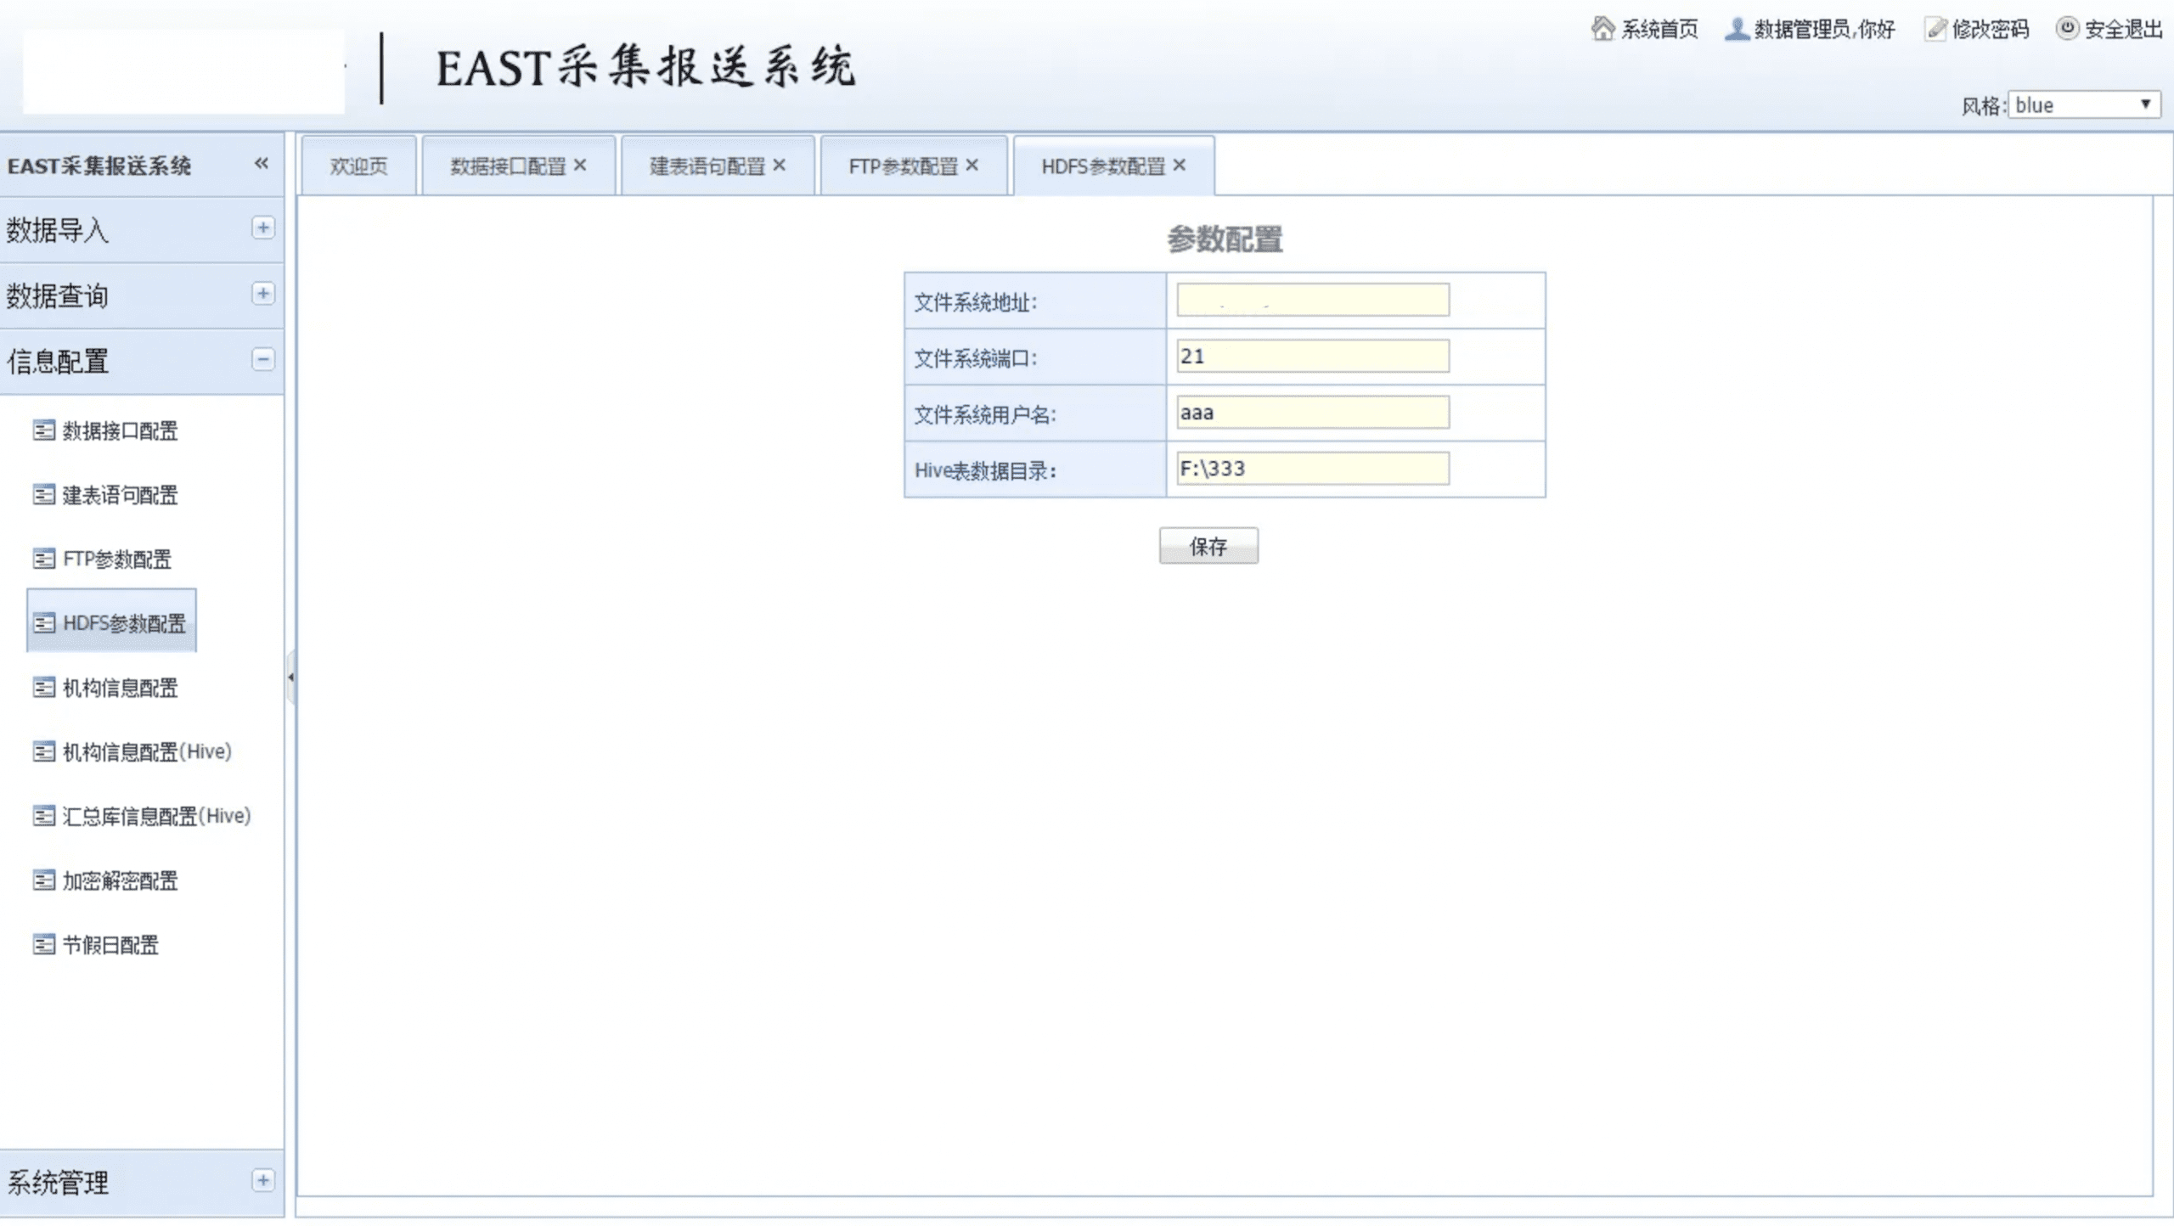This screenshot has height=1226, width=2174.
Task: Close the 建表语句配置 tab
Action: click(779, 165)
